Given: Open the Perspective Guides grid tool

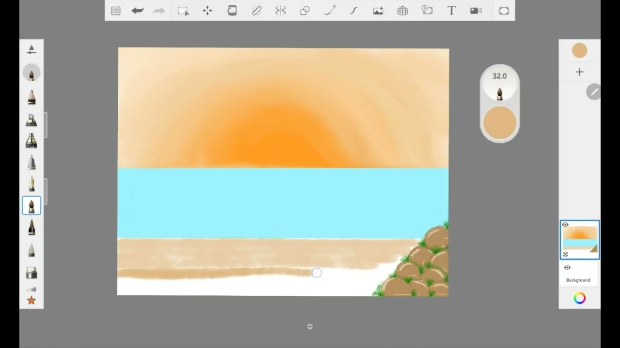Looking at the screenshot, I should [403, 11].
